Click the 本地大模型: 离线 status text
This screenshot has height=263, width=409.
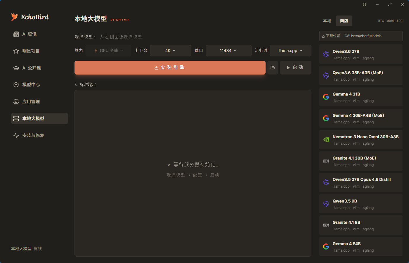27,249
